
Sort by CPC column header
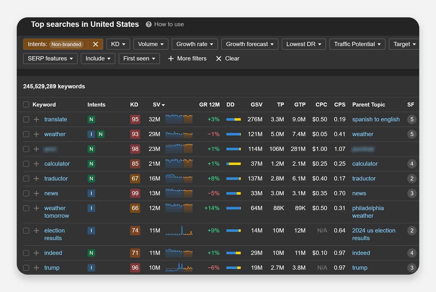click(x=321, y=105)
